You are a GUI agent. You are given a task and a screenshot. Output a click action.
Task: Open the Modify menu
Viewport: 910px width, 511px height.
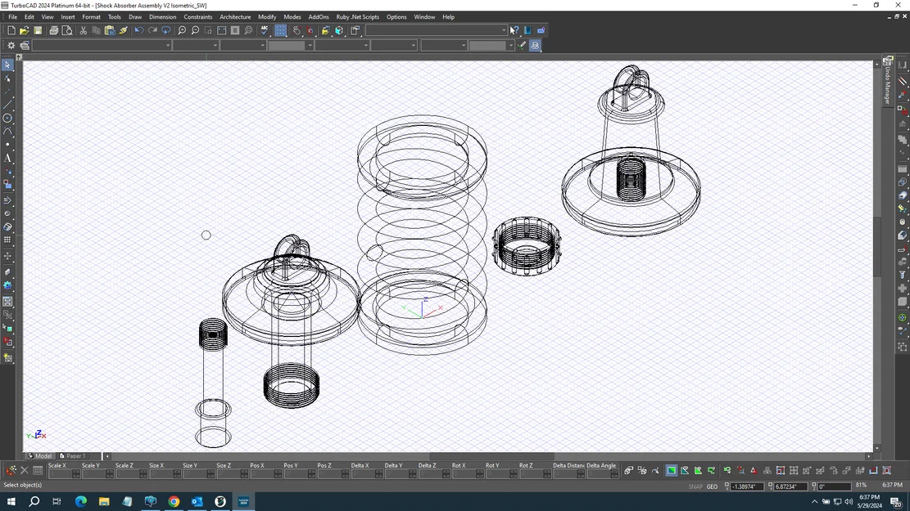pos(267,16)
